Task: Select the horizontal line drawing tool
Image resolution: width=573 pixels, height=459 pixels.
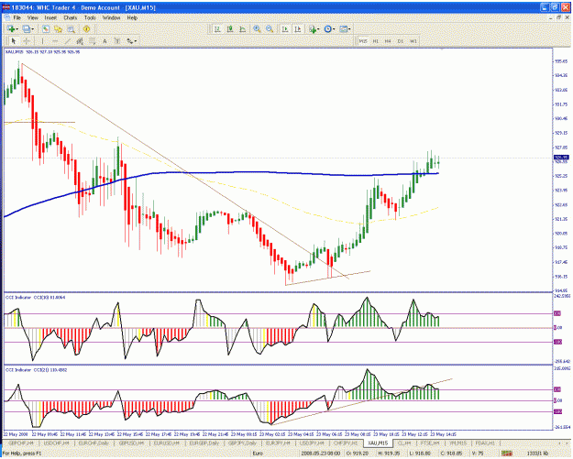Action: tap(55, 41)
